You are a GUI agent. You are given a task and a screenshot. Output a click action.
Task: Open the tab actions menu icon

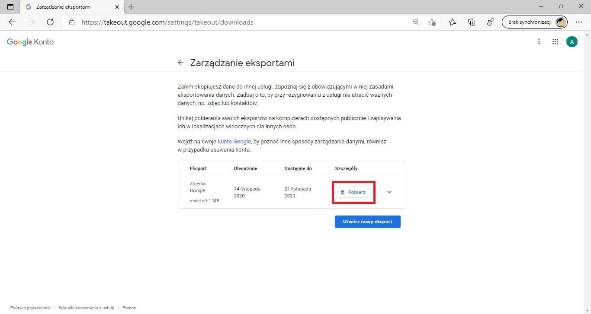[x=10, y=7]
